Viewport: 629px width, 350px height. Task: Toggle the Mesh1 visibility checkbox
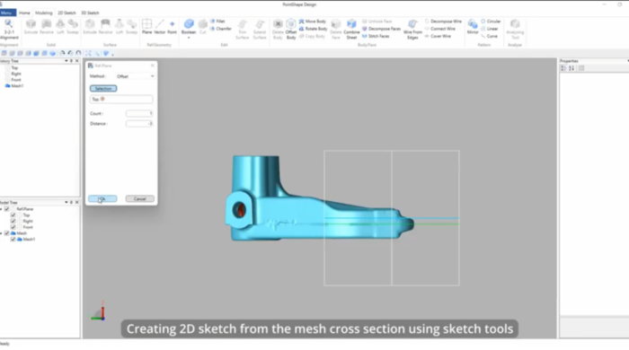[x=13, y=239]
